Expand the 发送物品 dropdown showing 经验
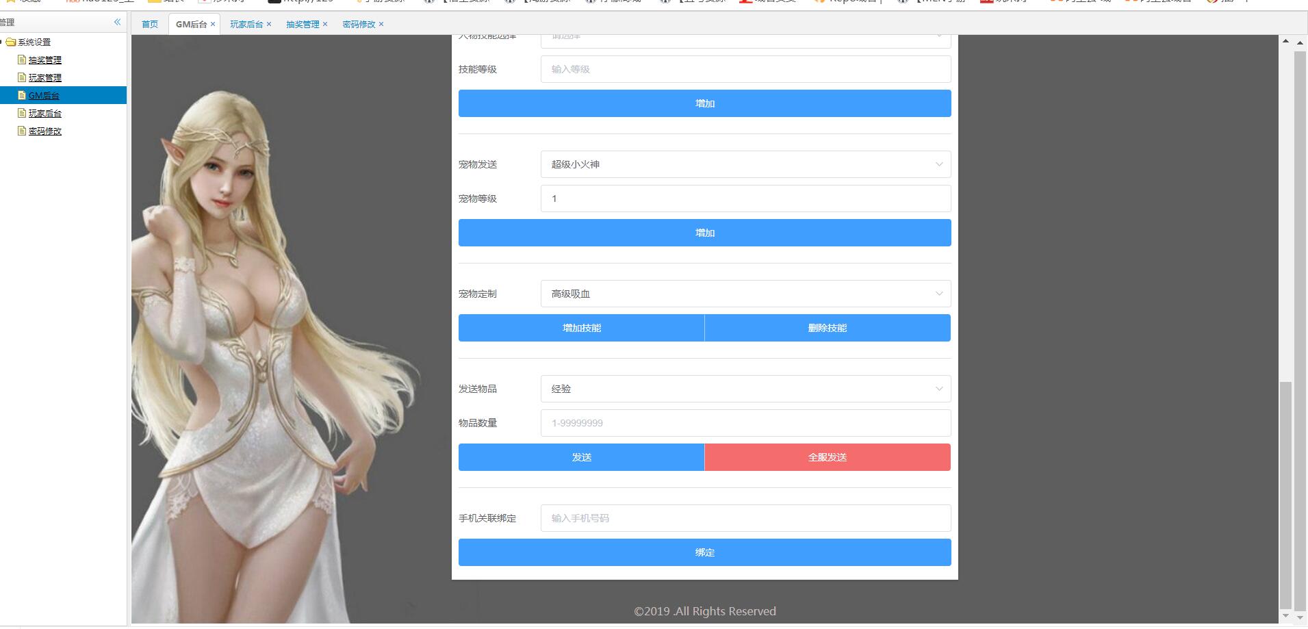The height and width of the screenshot is (629, 1308). point(745,389)
